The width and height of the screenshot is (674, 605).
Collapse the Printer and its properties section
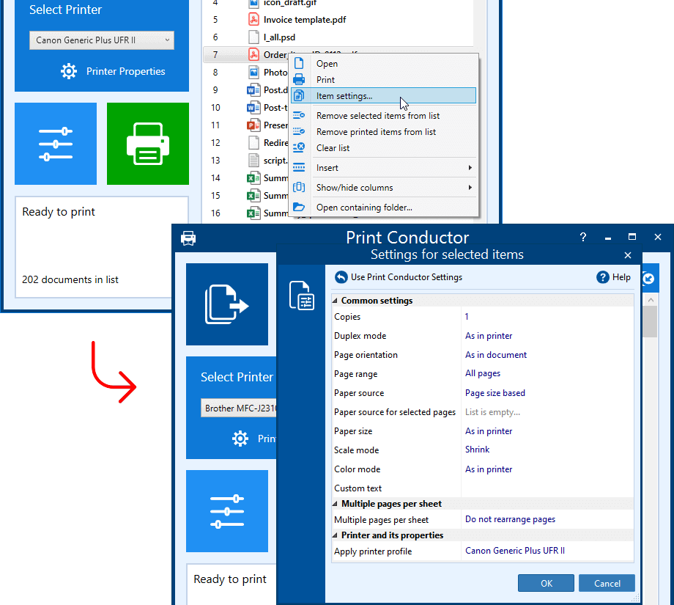click(x=336, y=535)
